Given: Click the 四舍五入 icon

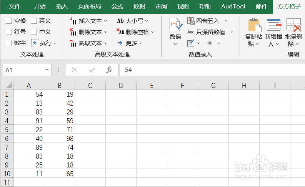Looking at the screenshot, I should click(191, 21).
